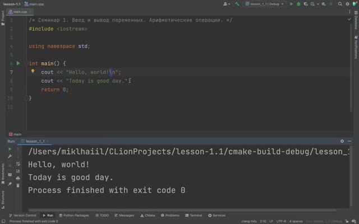
Task: Change the 4 spaces indent setting
Action: tap(296, 221)
